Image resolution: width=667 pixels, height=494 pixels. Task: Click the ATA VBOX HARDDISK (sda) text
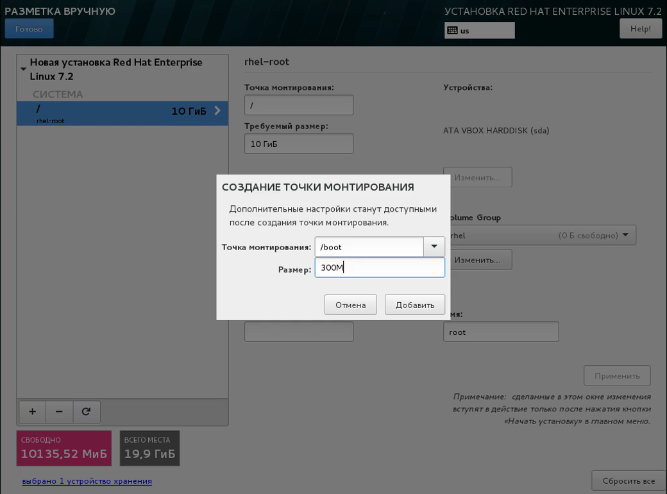[x=496, y=131]
